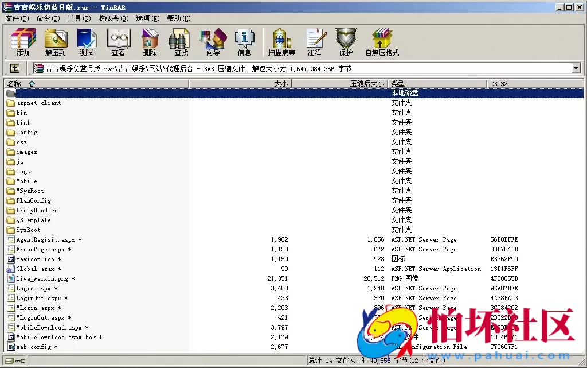
Task: Open the 查找 (Find) tool
Action: [179, 42]
